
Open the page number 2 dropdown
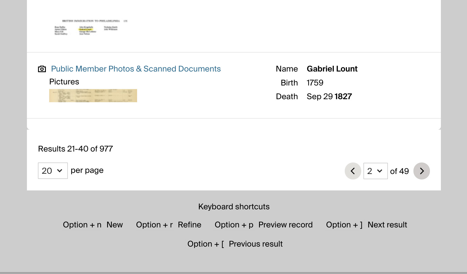[375, 171]
